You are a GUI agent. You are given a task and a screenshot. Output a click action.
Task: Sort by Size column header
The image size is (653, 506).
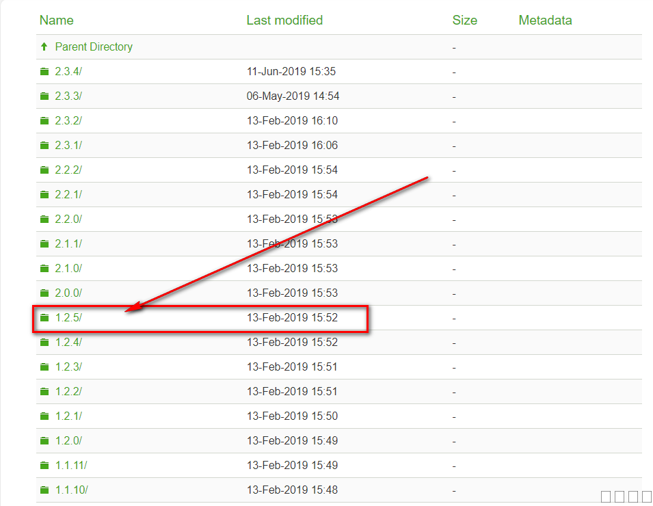pos(464,21)
